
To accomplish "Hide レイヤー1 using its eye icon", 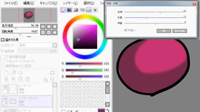I will pyautogui.click(x=5, y=87).
